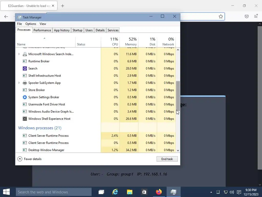Click the Windows Shell Experience Host icon

[25, 119]
